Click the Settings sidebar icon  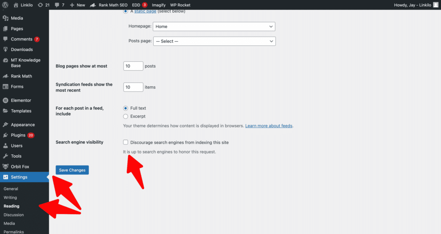pyautogui.click(x=5, y=177)
